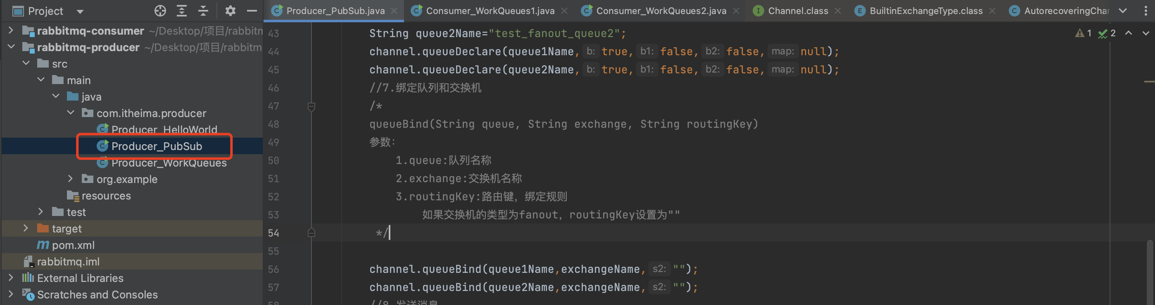Click the Collapse All icon in Project panel
The height and width of the screenshot is (305, 1155).
pos(203,11)
